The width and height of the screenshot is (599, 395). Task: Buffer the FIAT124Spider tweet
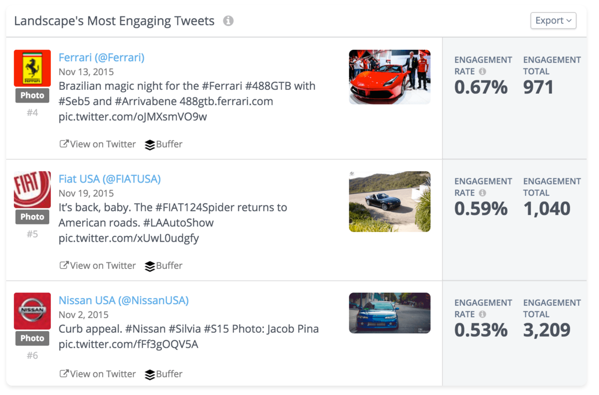click(164, 266)
